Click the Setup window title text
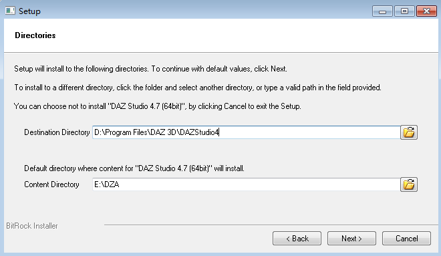The image size is (441, 256). click(29, 11)
